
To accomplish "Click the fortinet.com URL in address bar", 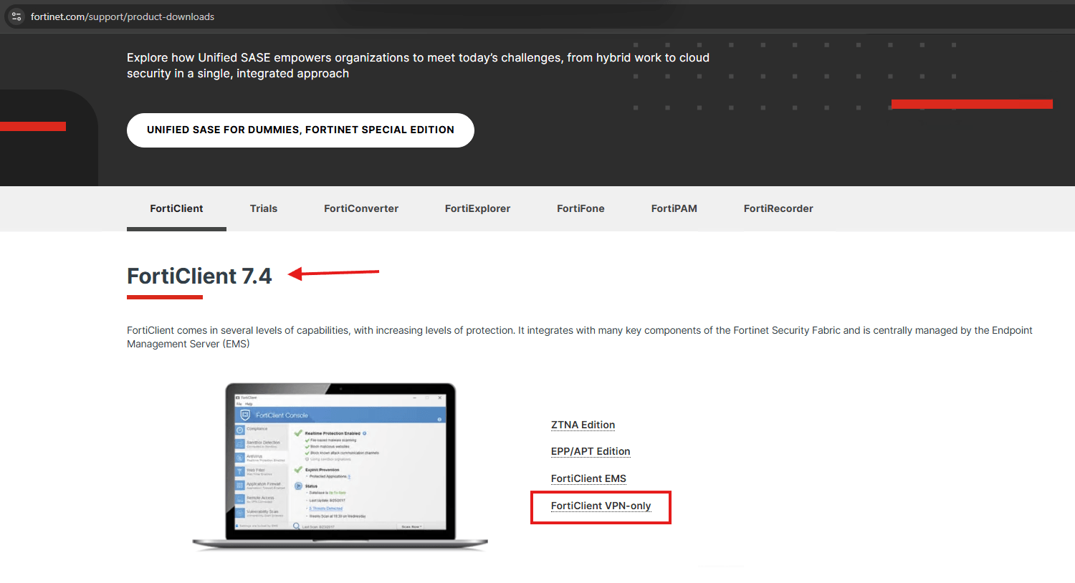I will click(x=123, y=16).
